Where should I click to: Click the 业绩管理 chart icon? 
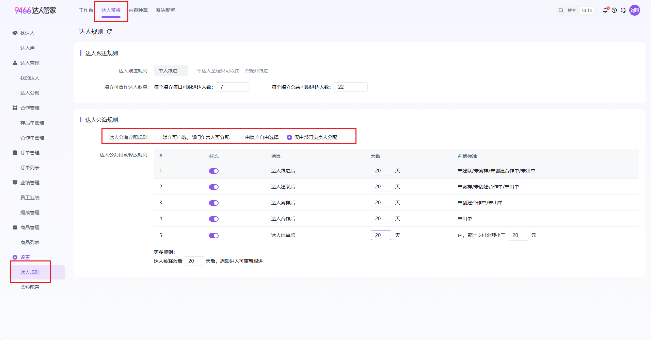[x=15, y=183]
